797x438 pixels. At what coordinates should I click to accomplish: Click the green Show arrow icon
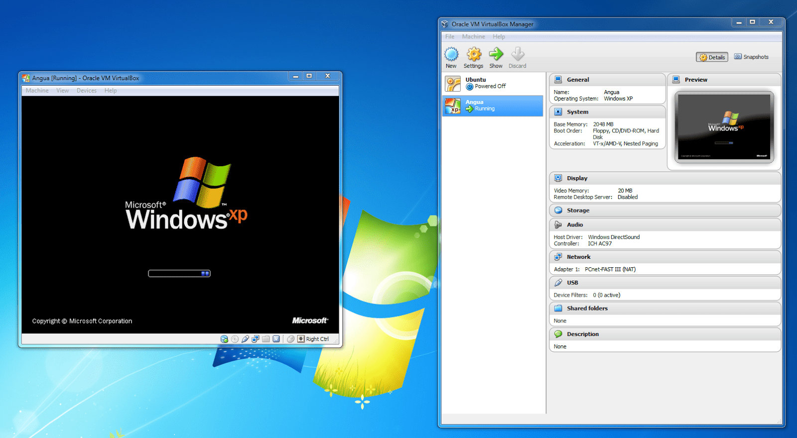[x=496, y=54]
